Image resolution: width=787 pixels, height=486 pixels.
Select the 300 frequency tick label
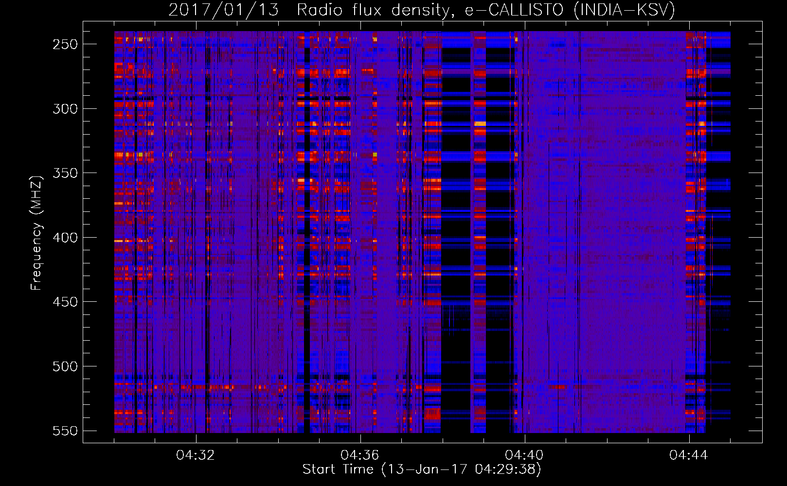tap(65, 109)
